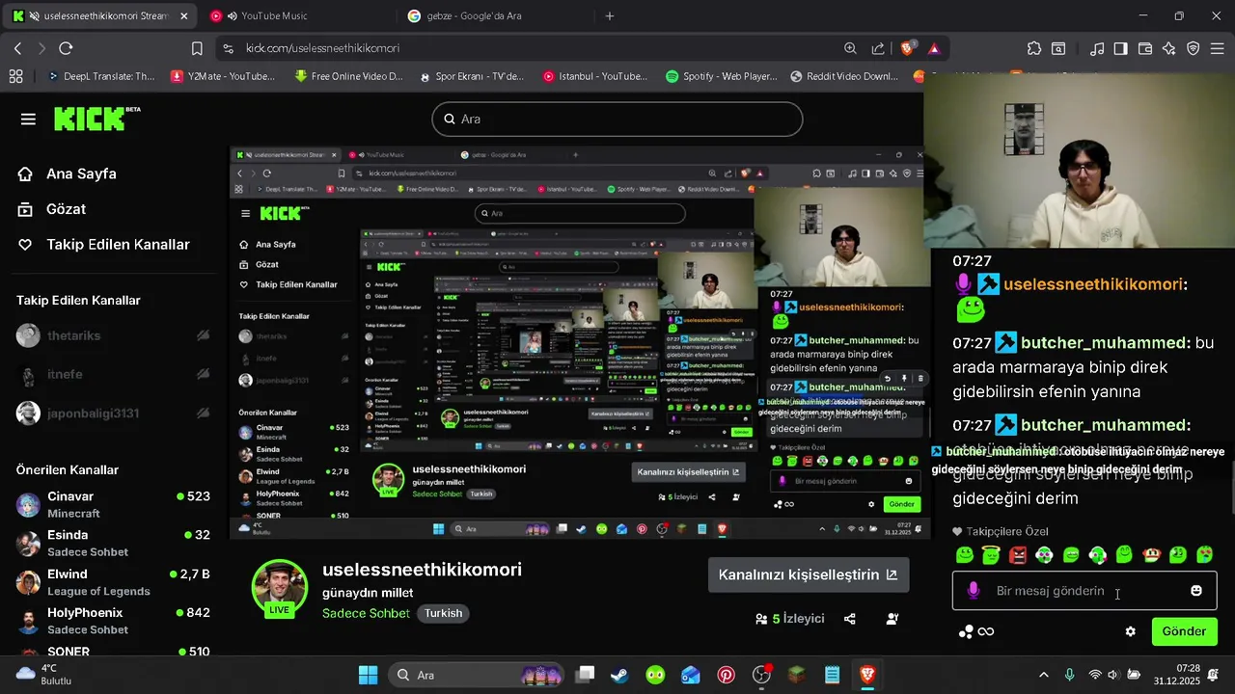
Task: Open Brave VPN shield icon
Action: (1194, 48)
